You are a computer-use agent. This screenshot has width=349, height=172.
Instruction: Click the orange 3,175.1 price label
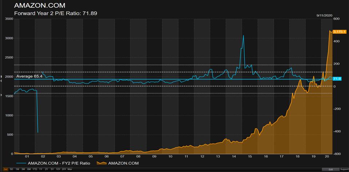339,32
